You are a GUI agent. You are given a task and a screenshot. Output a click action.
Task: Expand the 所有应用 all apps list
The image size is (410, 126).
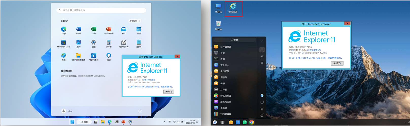tap(135, 21)
